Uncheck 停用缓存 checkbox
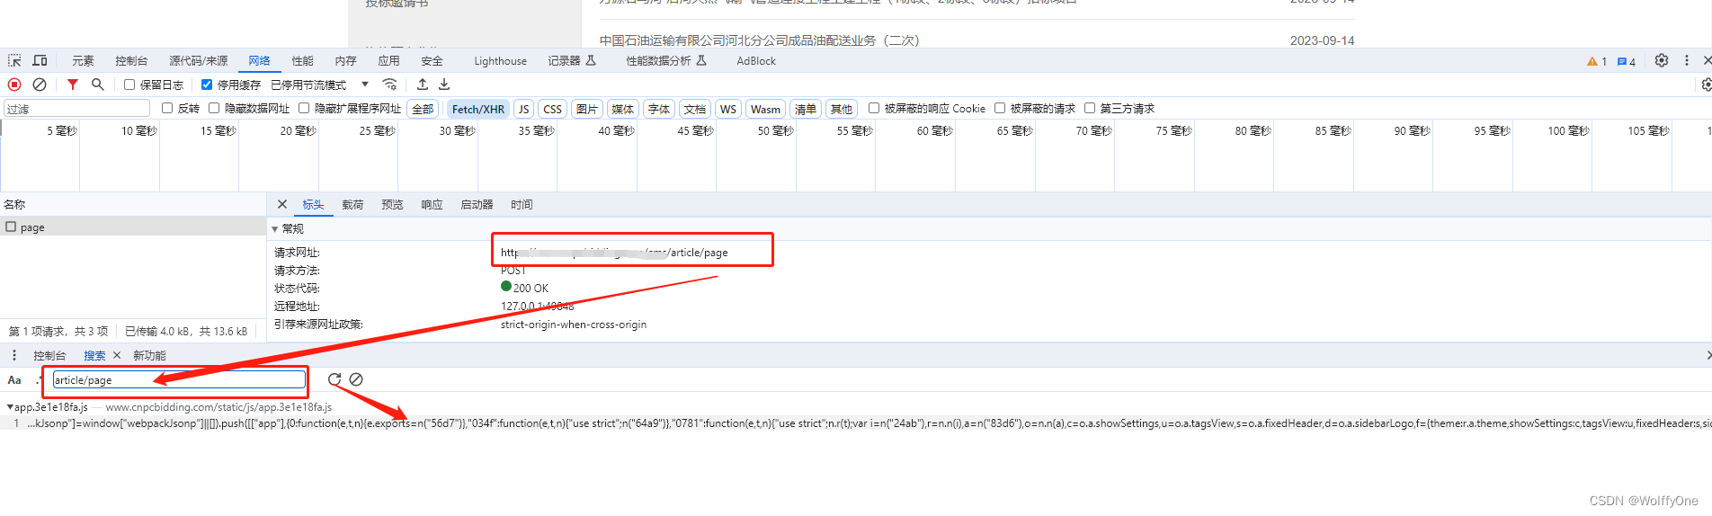 (x=207, y=85)
